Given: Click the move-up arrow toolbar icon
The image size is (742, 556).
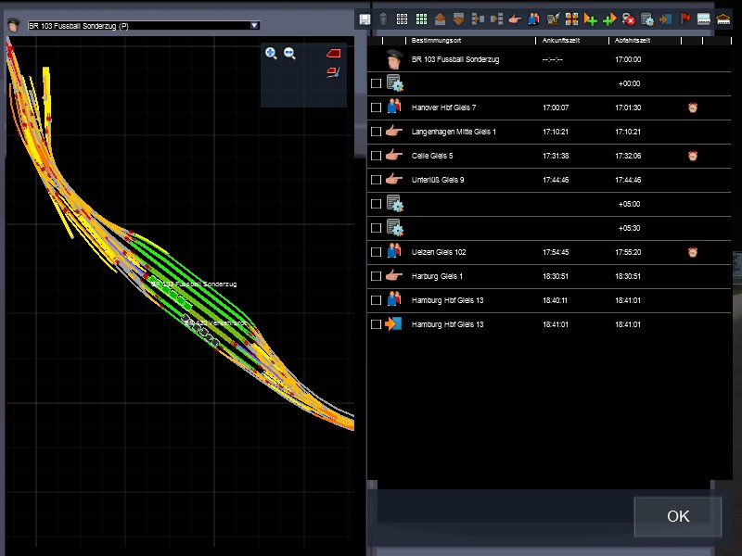Looking at the screenshot, I should click(440, 19).
